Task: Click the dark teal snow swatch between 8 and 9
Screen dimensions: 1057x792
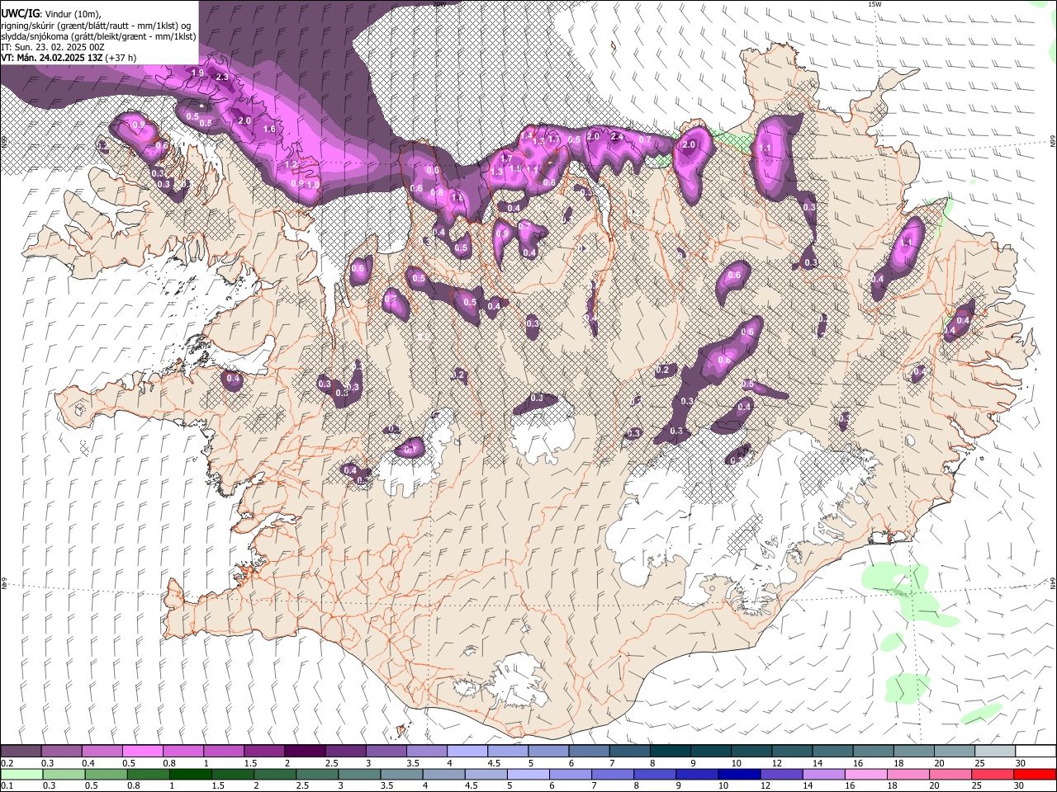Action: click(670, 752)
